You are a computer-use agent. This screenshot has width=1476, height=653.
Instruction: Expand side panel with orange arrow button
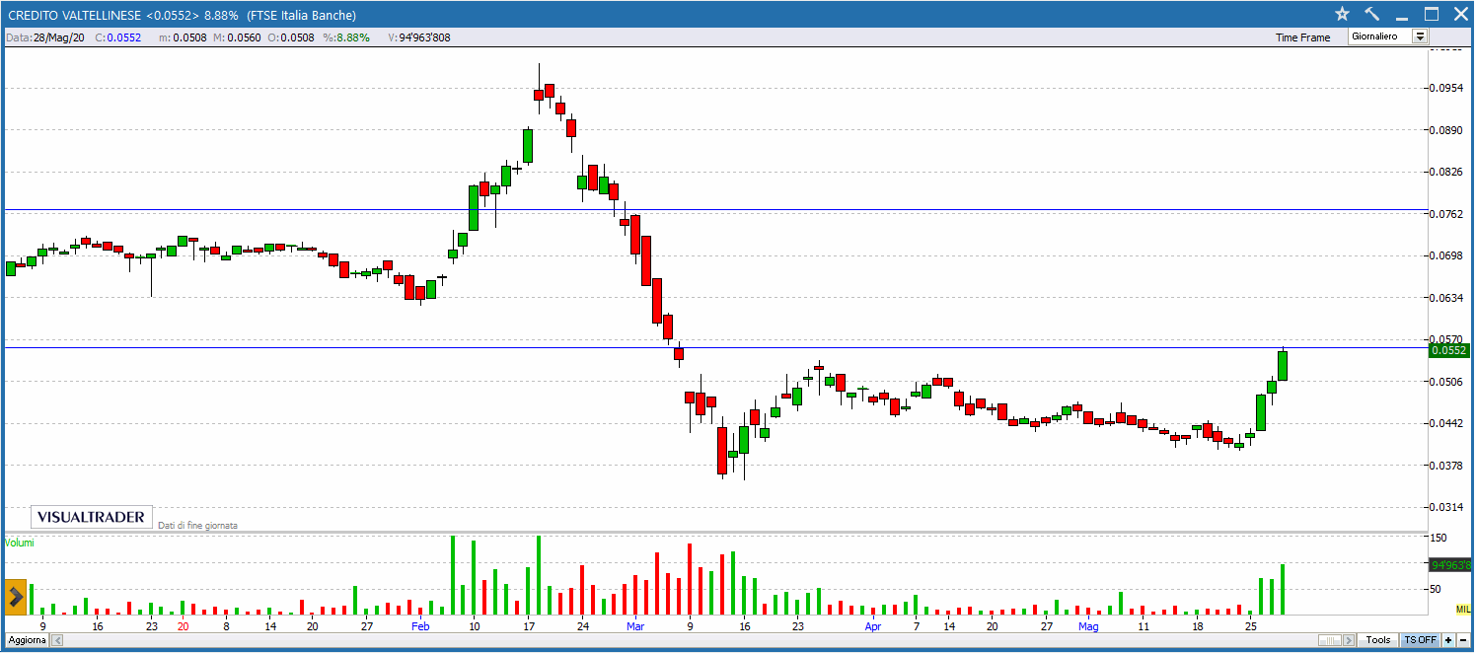pos(16,596)
